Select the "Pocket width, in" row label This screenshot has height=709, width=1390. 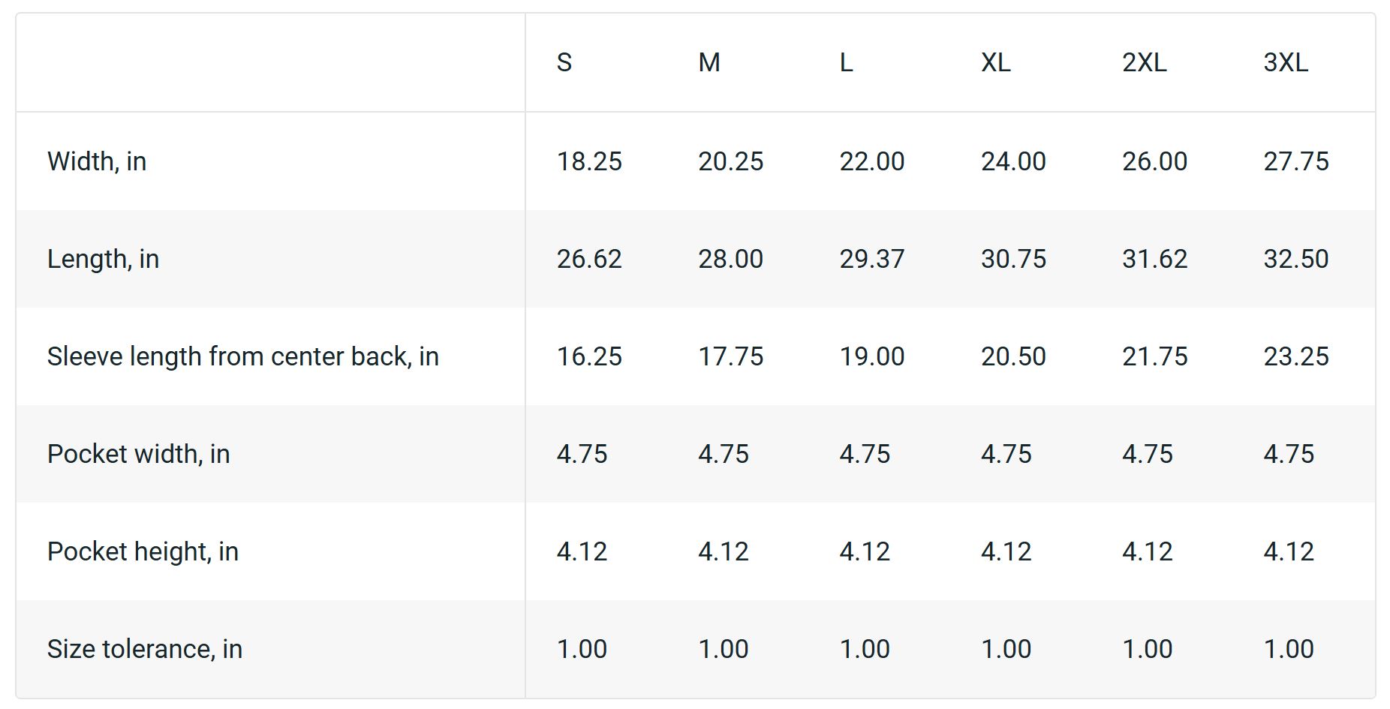pos(138,454)
